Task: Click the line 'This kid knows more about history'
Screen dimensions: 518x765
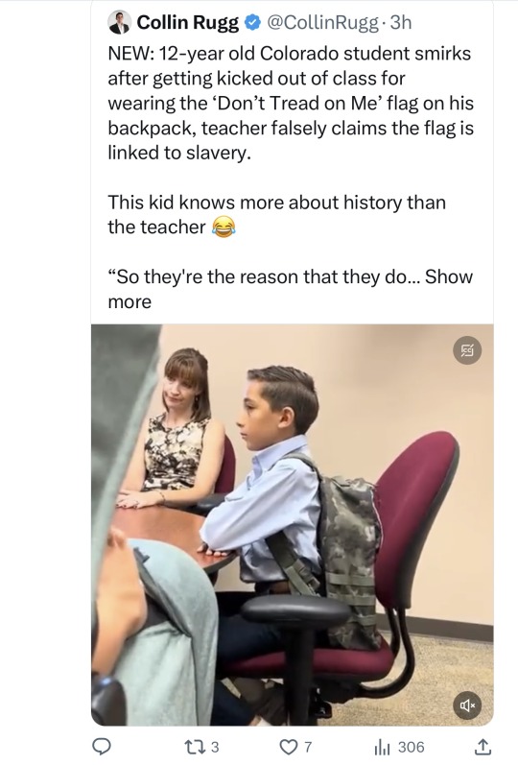Action: [x=276, y=203]
